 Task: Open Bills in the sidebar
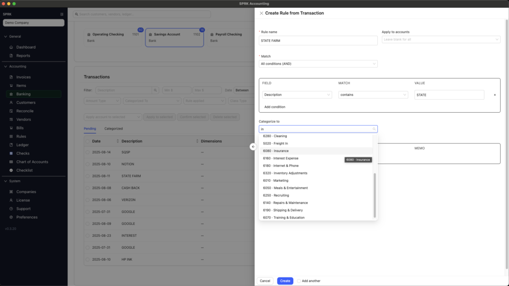[20, 128]
